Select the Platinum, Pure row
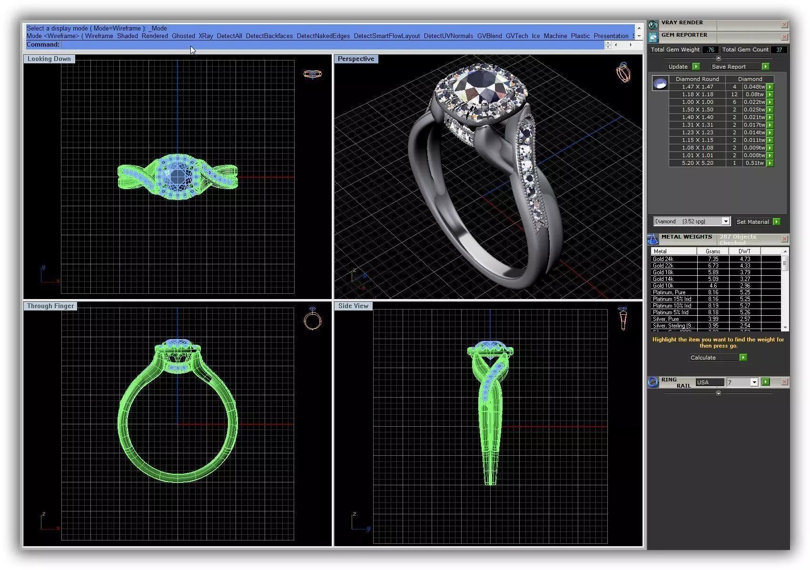The width and height of the screenshot is (810, 570). tap(716, 292)
